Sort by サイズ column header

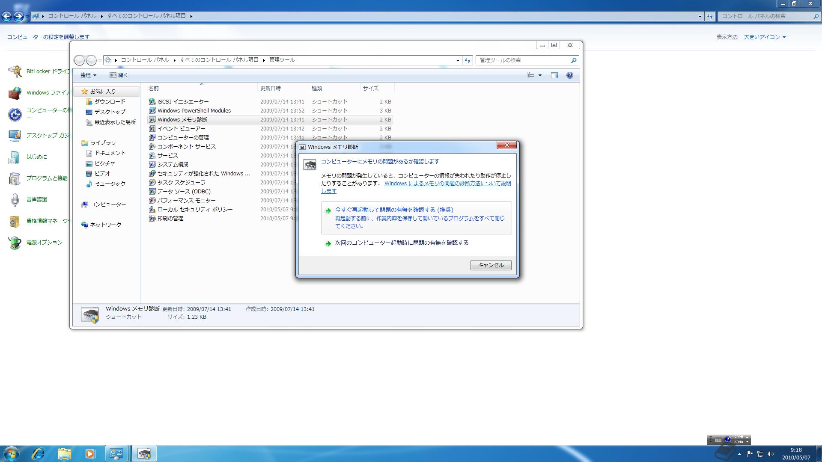click(x=377, y=89)
